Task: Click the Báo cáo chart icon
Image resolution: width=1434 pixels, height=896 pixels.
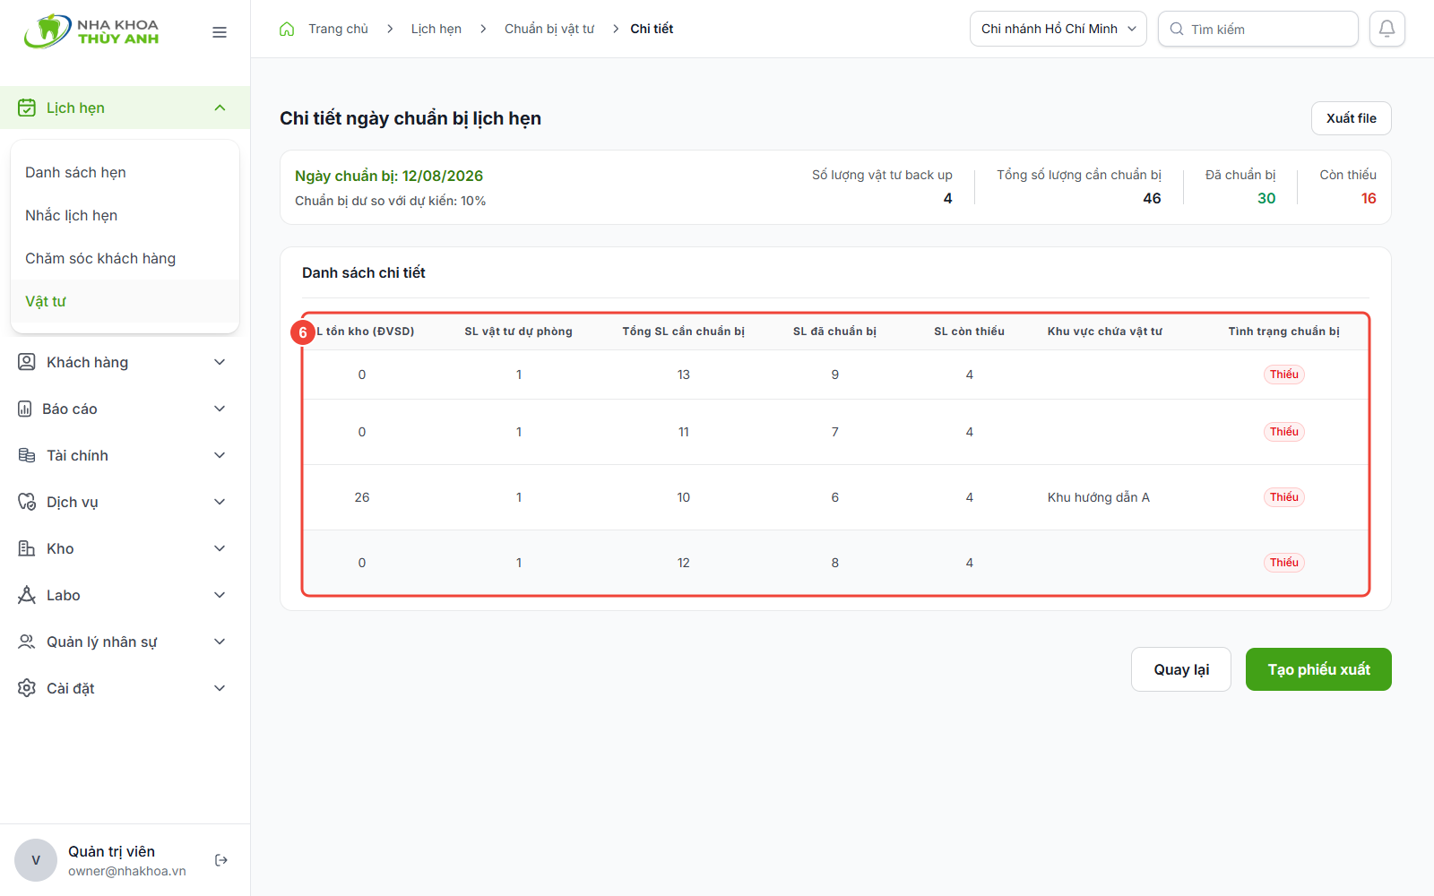Action: point(25,409)
